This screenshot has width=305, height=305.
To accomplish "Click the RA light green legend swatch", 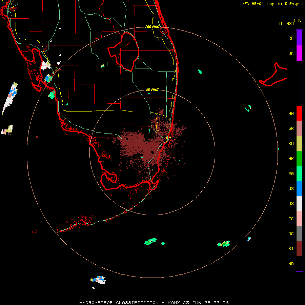I will click(299, 174).
